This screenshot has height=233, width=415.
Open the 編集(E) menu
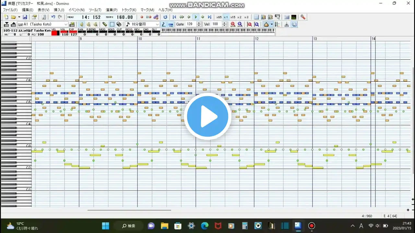tap(28, 10)
